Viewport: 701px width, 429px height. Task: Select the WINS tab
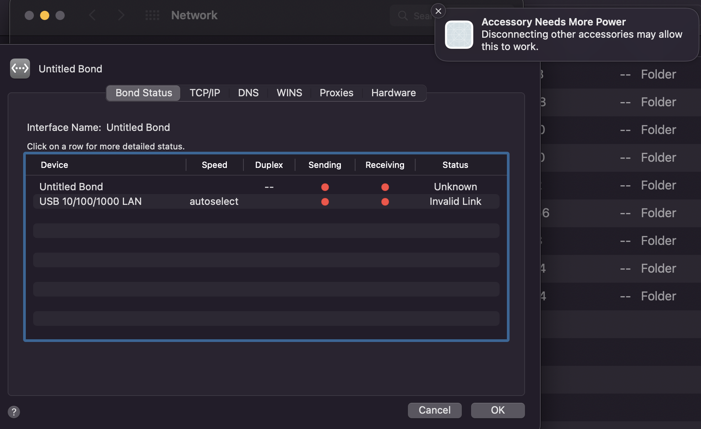[x=289, y=93]
